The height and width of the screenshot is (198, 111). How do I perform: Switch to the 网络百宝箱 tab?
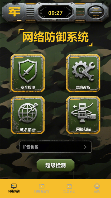point(42,188)
